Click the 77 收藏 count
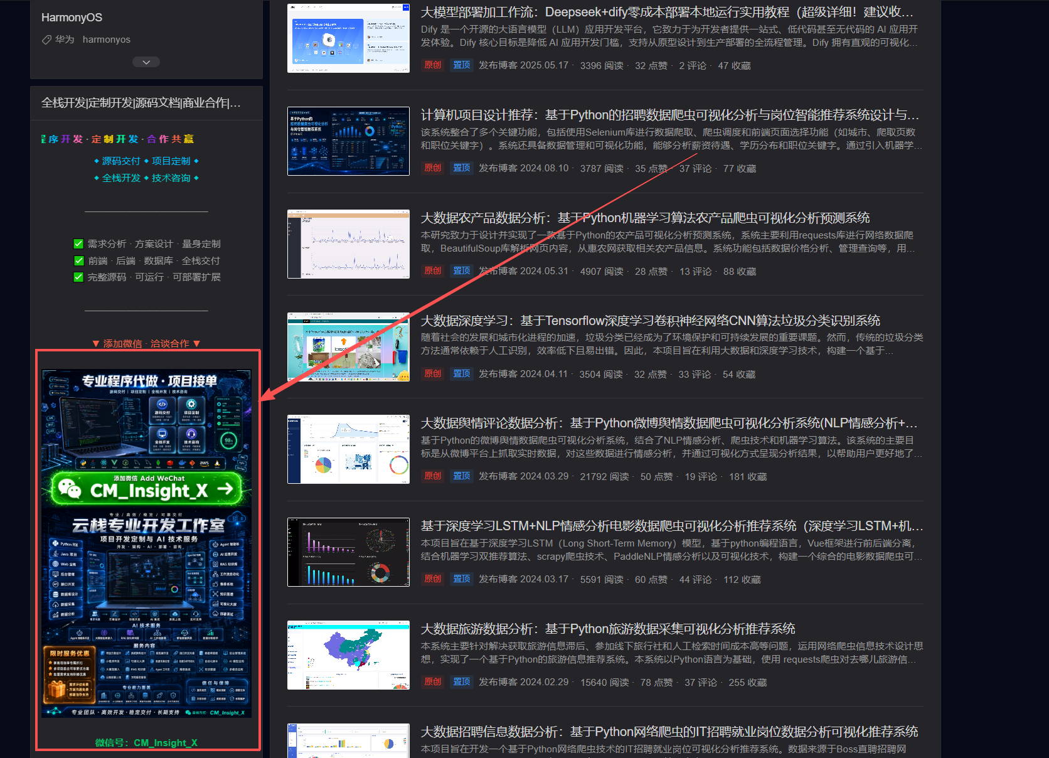The height and width of the screenshot is (758, 1049). click(740, 169)
